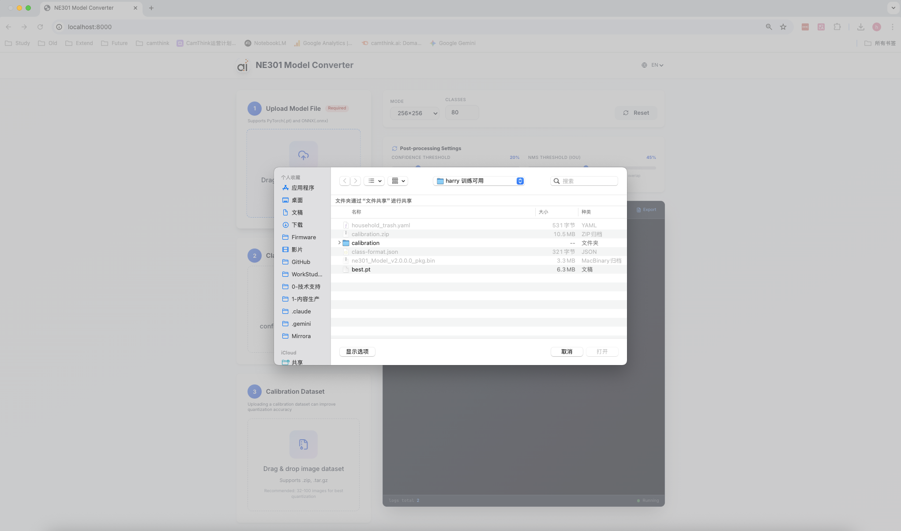This screenshot has width=901, height=531.
Task: Open 影片 movies in the sidebar
Action: click(297, 249)
